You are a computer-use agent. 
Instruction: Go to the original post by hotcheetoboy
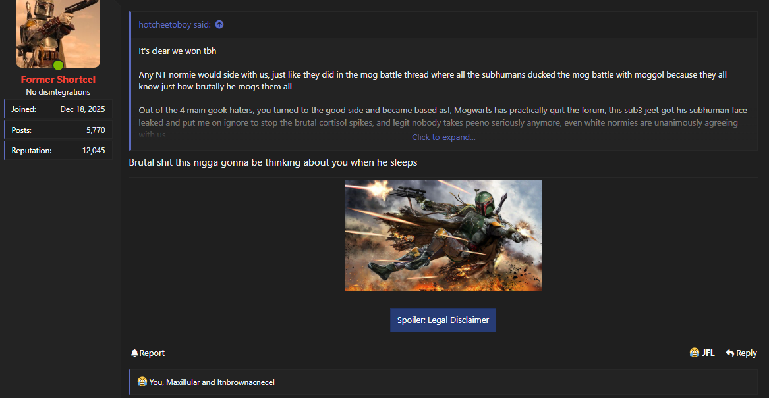(x=174, y=25)
